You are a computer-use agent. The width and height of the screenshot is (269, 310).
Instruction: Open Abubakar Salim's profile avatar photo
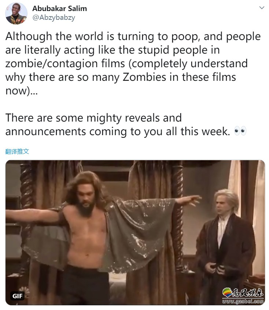(x=16, y=14)
